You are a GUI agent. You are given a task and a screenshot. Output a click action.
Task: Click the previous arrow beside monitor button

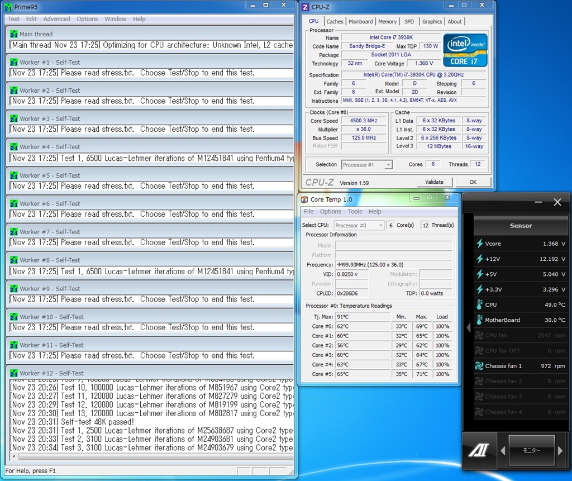pyautogui.click(x=503, y=451)
